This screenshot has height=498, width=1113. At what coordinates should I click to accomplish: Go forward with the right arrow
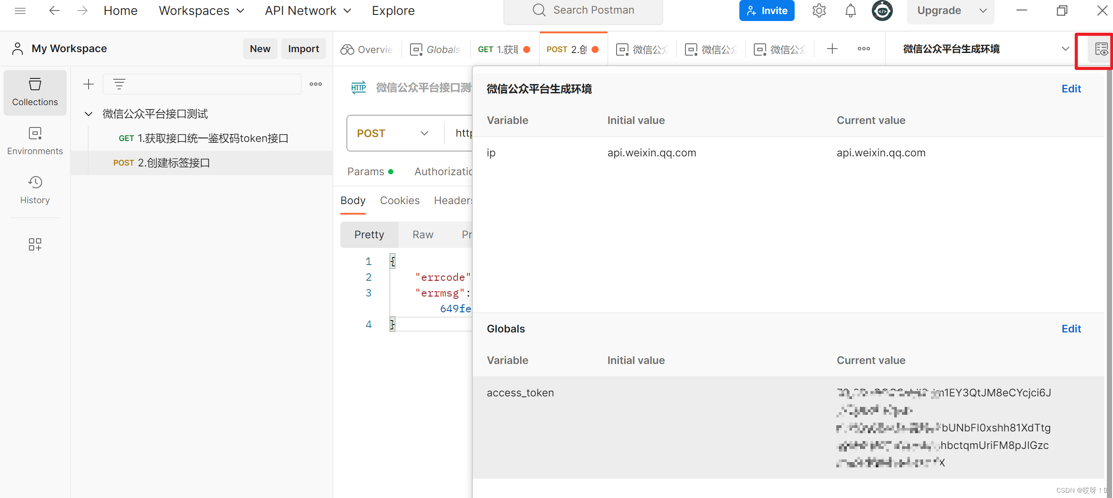click(x=82, y=11)
